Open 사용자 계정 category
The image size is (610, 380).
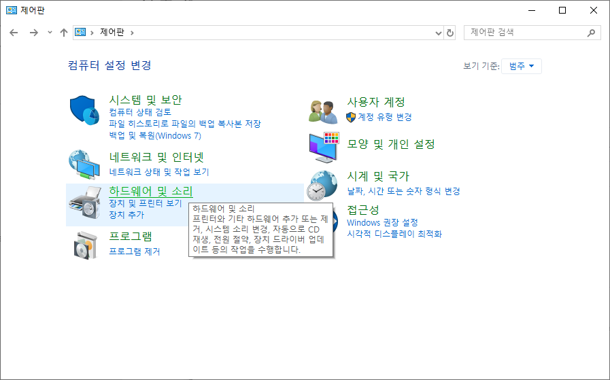click(x=376, y=102)
